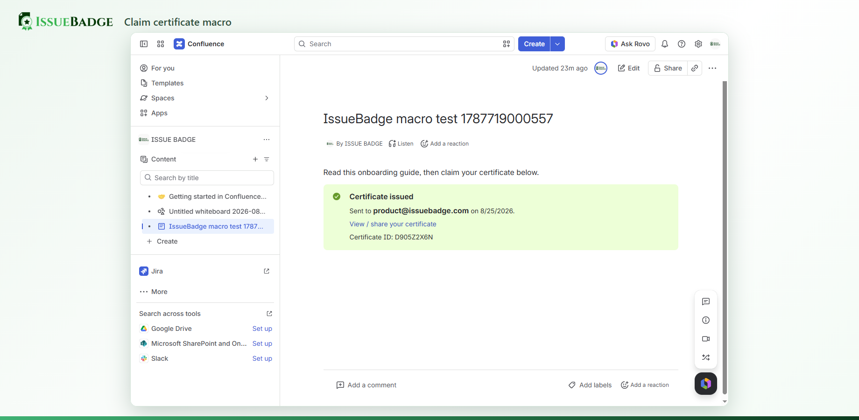This screenshot has height=420, width=859.
Task: Edit the page
Action: pos(629,68)
